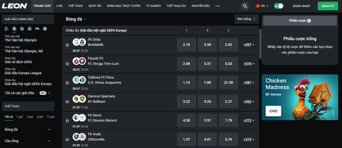Select the tennis ball icon in top leagues

click(x=45, y=29)
